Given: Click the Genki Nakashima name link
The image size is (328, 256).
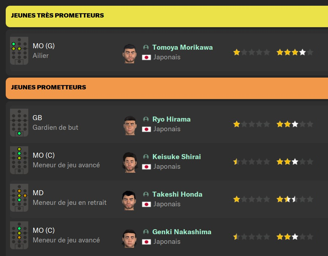Looking at the screenshot, I should tap(182, 232).
